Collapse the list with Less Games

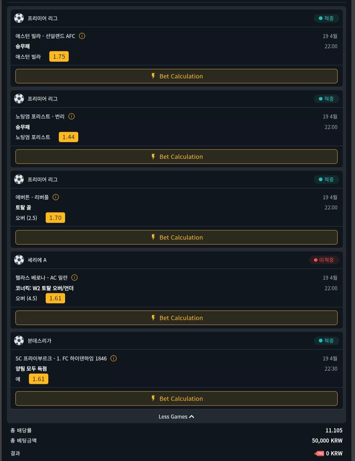pyautogui.click(x=177, y=417)
